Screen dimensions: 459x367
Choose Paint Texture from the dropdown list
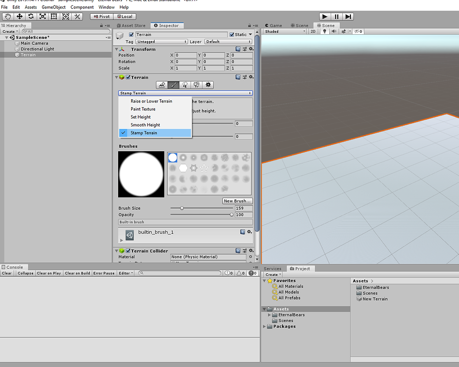[x=143, y=109]
